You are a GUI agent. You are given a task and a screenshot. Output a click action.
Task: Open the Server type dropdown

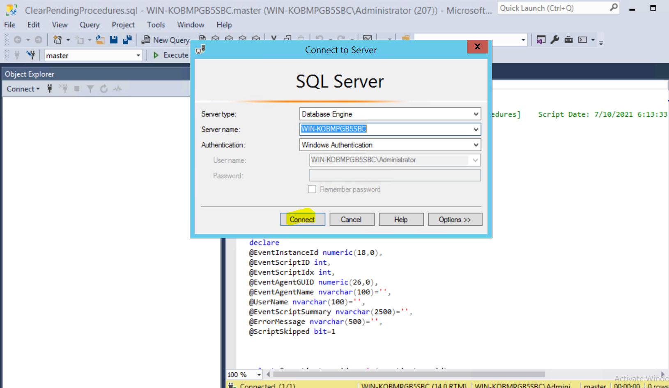pyautogui.click(x=476, y=114)
